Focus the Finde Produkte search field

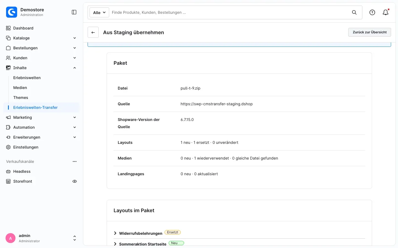tap(229, 12)
